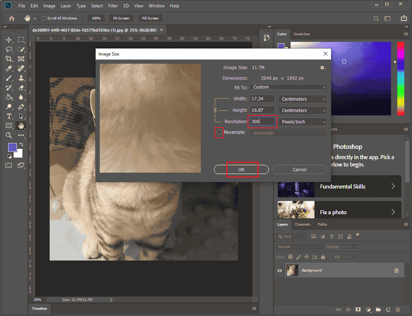Enable the Resample checkbox
This screenshot has width=412, height=316.
[219, 132]
